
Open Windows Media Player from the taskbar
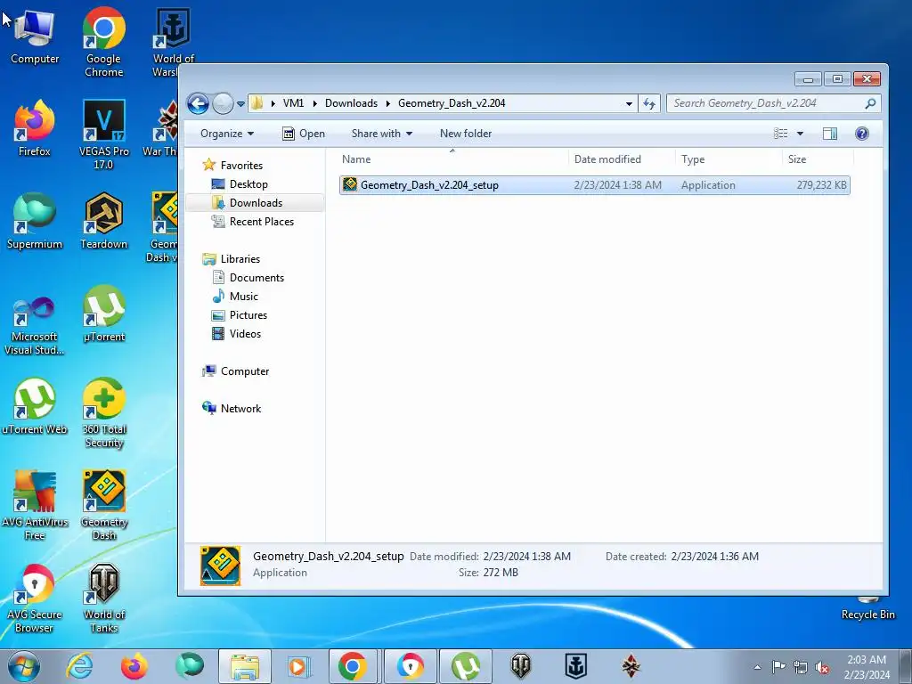[299, 666]
